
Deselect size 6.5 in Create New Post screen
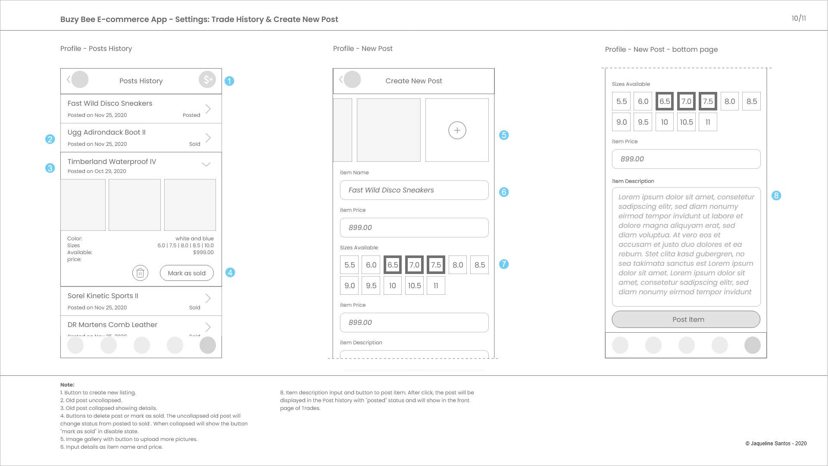pos(393,265)
